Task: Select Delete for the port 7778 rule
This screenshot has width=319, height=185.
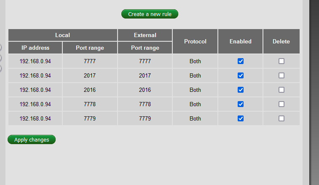Action: 281,104
